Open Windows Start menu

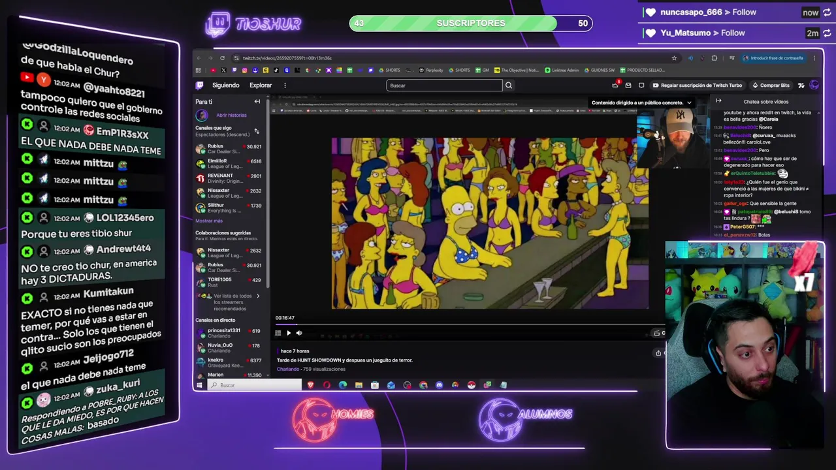199,385
